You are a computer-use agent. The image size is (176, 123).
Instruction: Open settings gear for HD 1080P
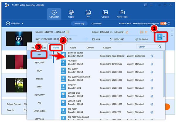[x=152, y=72]
